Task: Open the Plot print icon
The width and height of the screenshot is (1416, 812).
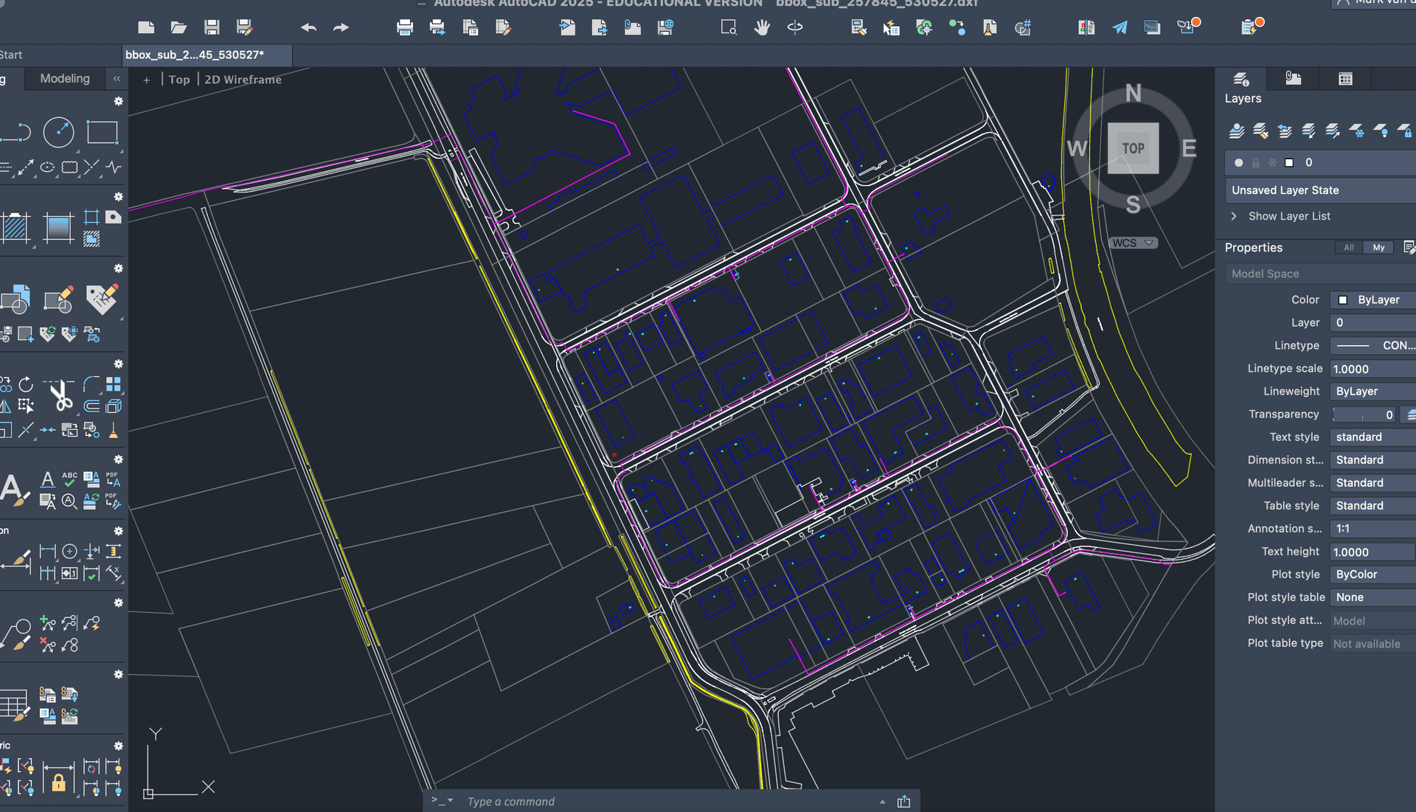Action: 404,27
